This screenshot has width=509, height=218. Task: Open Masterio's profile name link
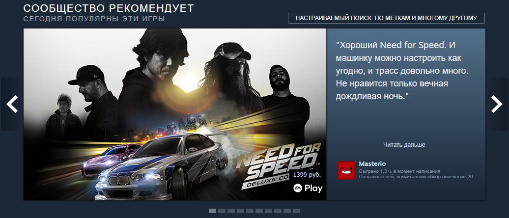point(372,164)
